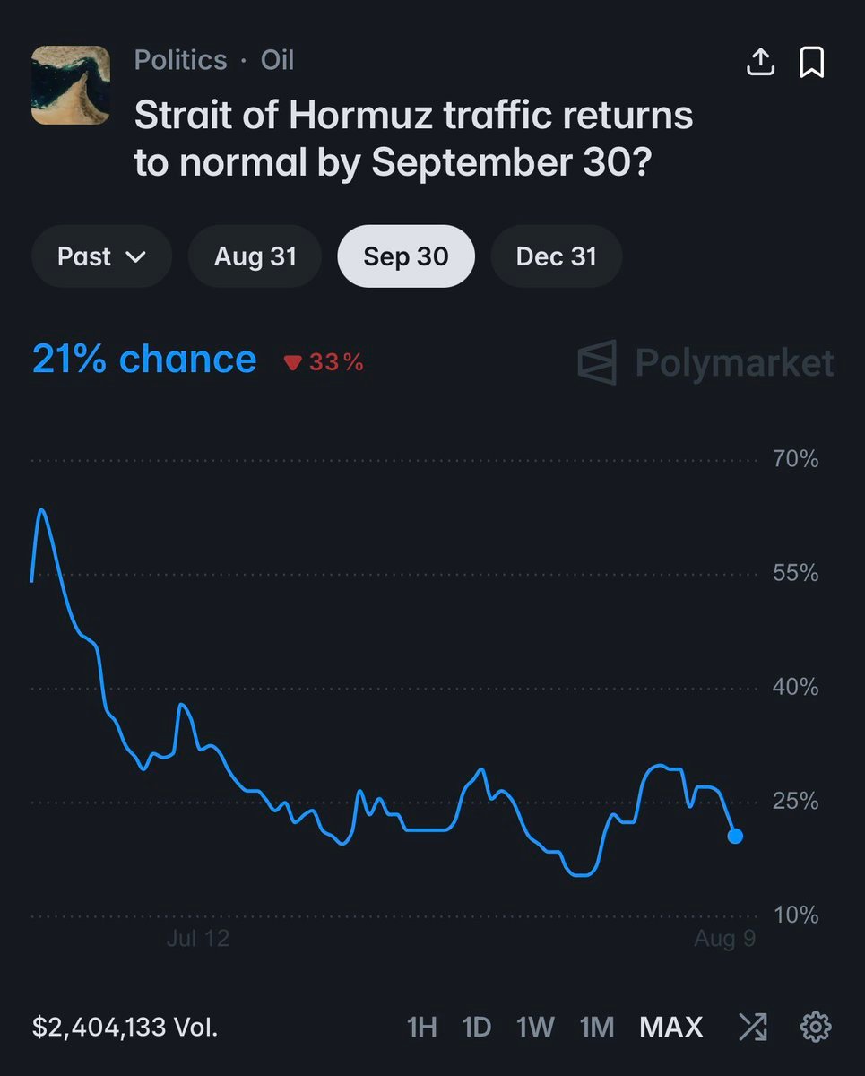Switch chart range to 1D

point(477,1027)
